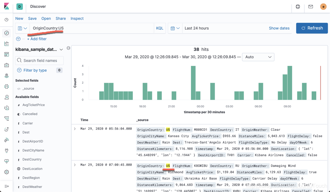Click Last 24 hours time range
330x192 pixels.
pyautogui.click(x=197, y=28)
